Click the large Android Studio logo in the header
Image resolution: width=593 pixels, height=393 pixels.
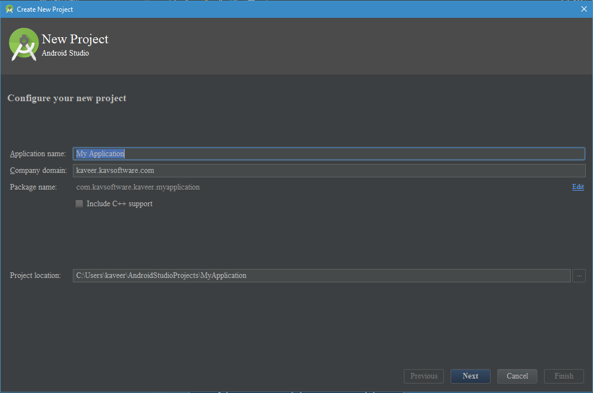point(23,44)
